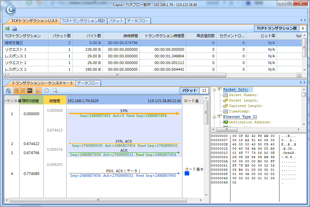Open the lower データフロー tab
310x207 pixels.
click(88, 83)
